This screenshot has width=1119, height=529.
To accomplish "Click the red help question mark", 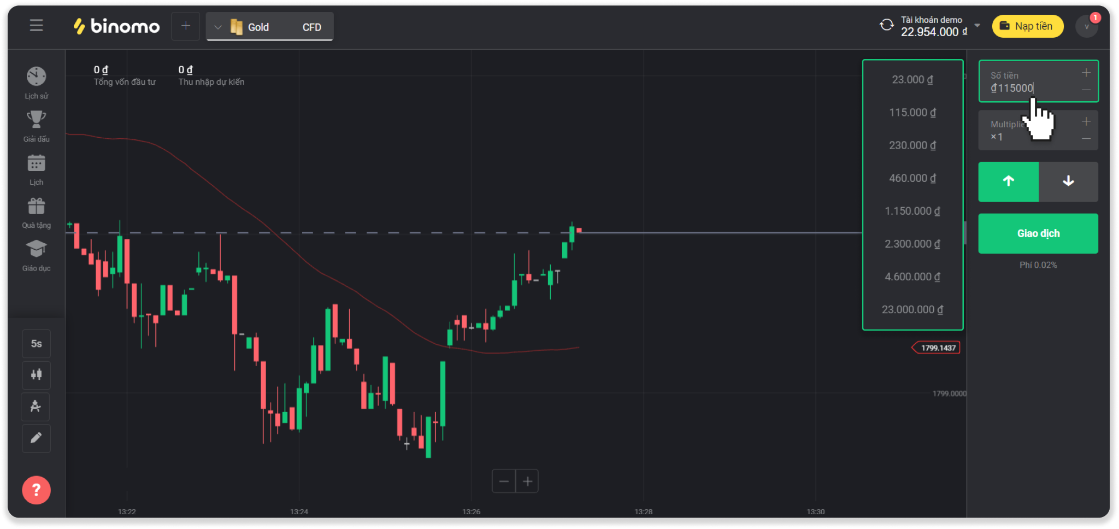I will coord(36,490).
